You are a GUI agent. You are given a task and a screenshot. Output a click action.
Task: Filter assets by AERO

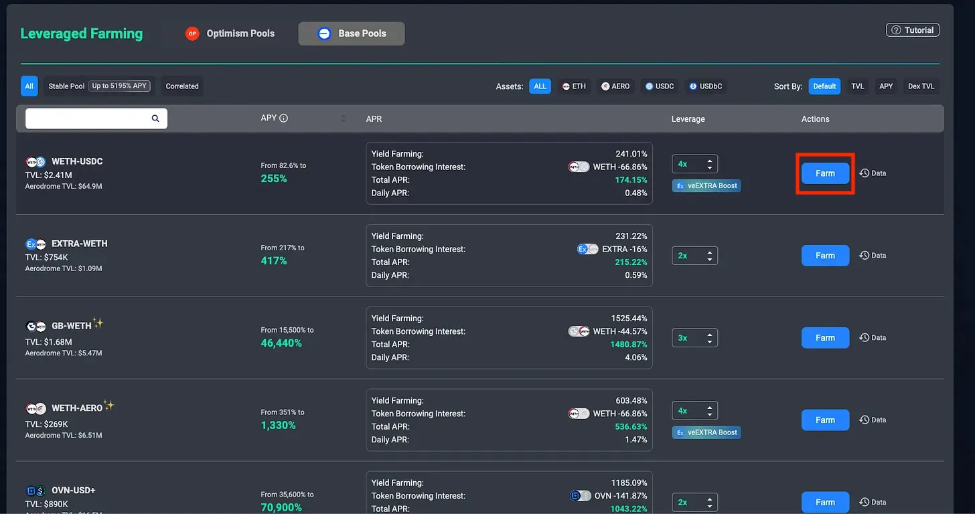pyautogui.click(x=615, y=86)
